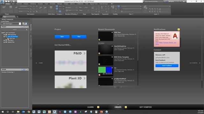
Task: Click the yellow badge next to LEARN
Action: coord(98,107)
